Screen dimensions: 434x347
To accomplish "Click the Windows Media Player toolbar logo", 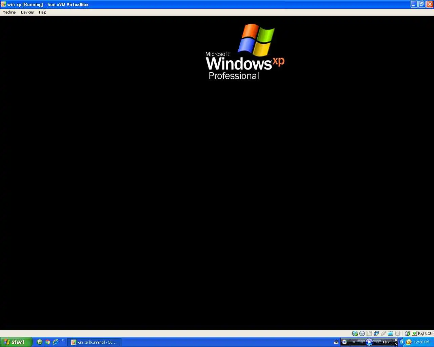I will click(344, 342).
